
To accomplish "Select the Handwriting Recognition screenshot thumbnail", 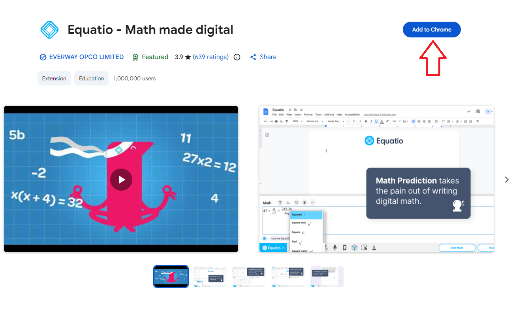I will 249,276.
